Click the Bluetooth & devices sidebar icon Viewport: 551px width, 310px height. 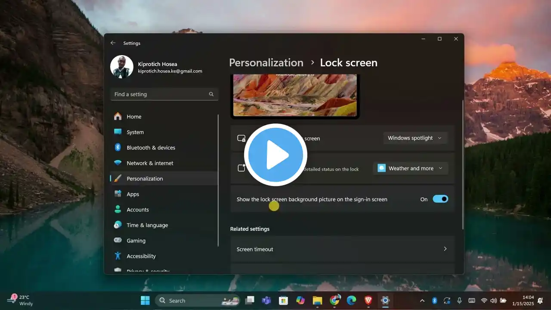(118, 148)
